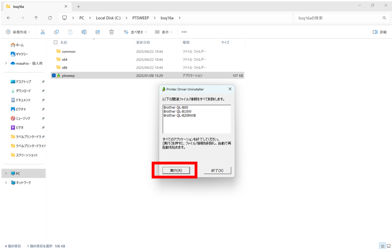
Task: Toggle the select-all checkbox in header
Action: [56, 43]
